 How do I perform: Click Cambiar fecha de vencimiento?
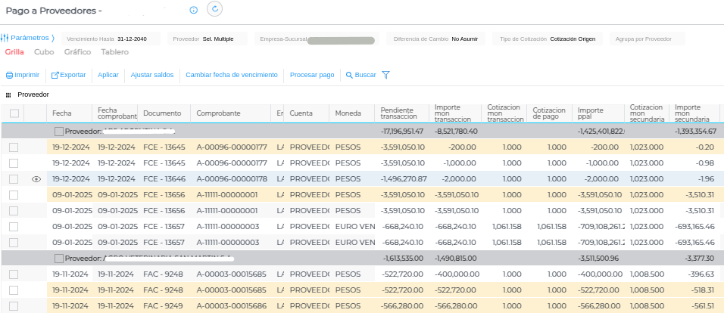click(x=231, y=75)
